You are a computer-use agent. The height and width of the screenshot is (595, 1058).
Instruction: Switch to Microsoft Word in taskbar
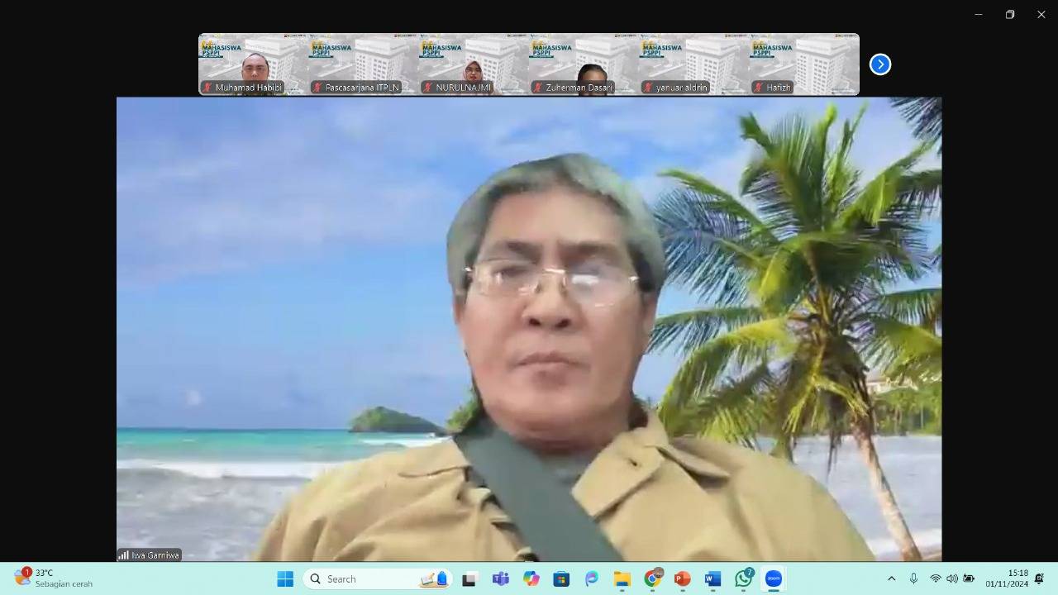tap(712, 578)
